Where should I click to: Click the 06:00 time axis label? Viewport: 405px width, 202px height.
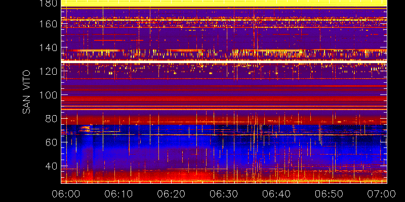click(66, 194)
